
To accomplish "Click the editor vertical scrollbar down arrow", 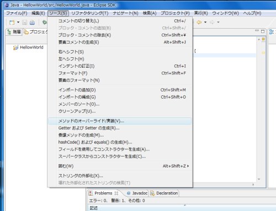I will tap(259, 179).
